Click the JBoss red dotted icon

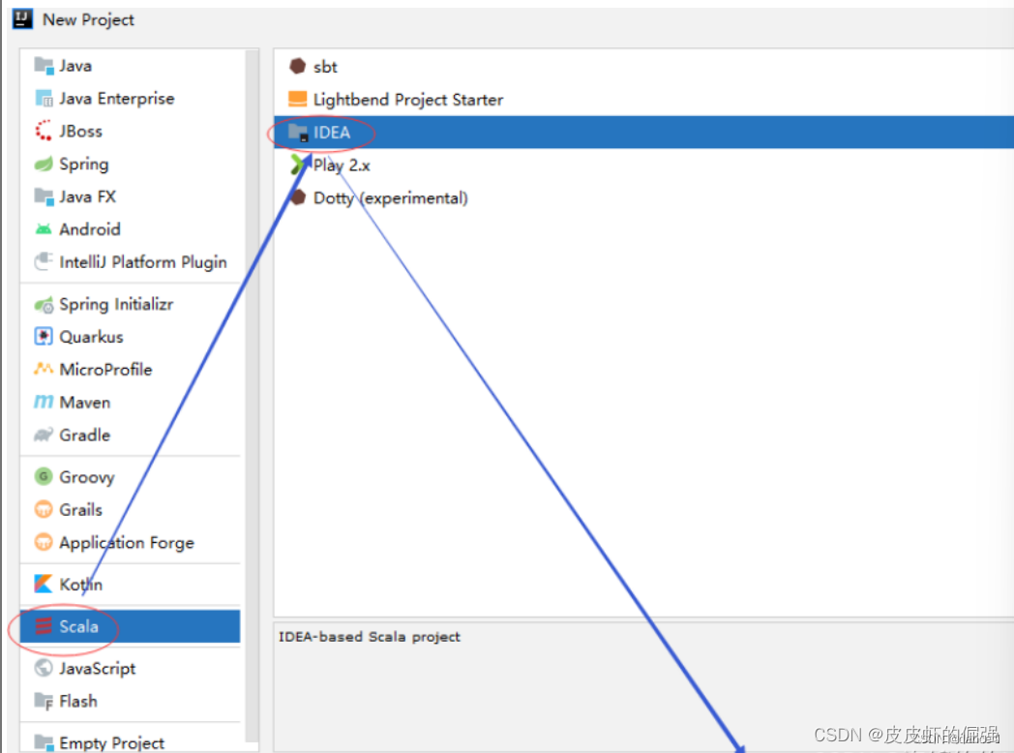[x=44, y=131]
